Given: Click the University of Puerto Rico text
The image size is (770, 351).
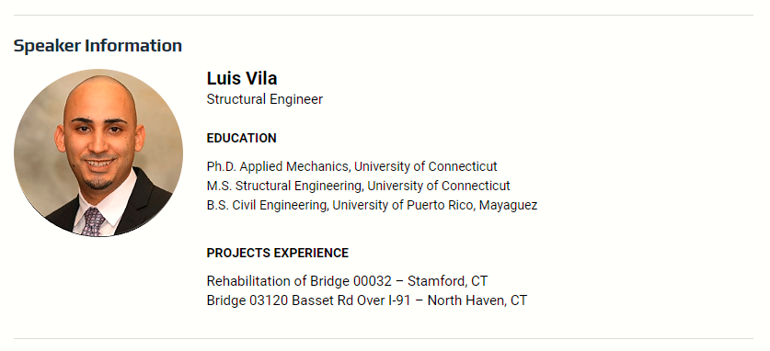Looking at the screenshot, I should coord(403,205).
